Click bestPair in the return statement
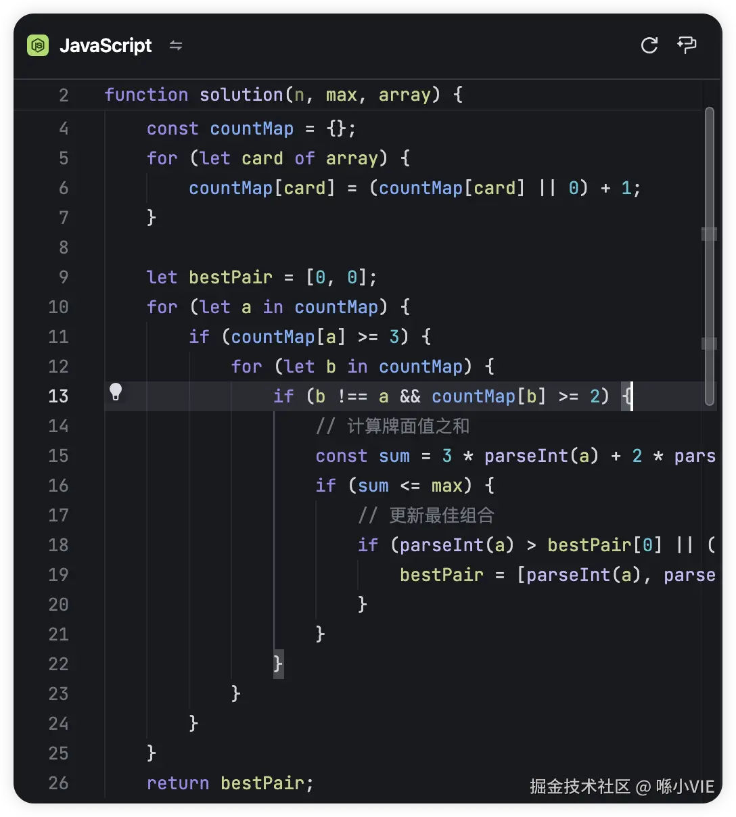 pos(262,783)
